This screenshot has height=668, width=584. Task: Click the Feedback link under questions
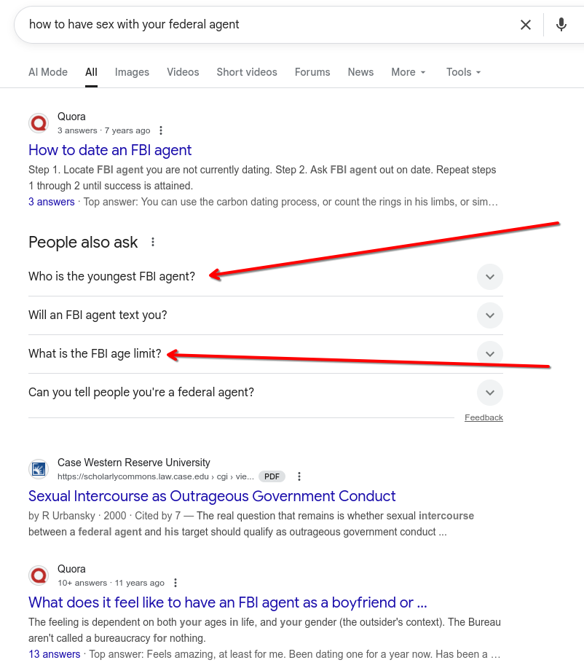(484, 417)
